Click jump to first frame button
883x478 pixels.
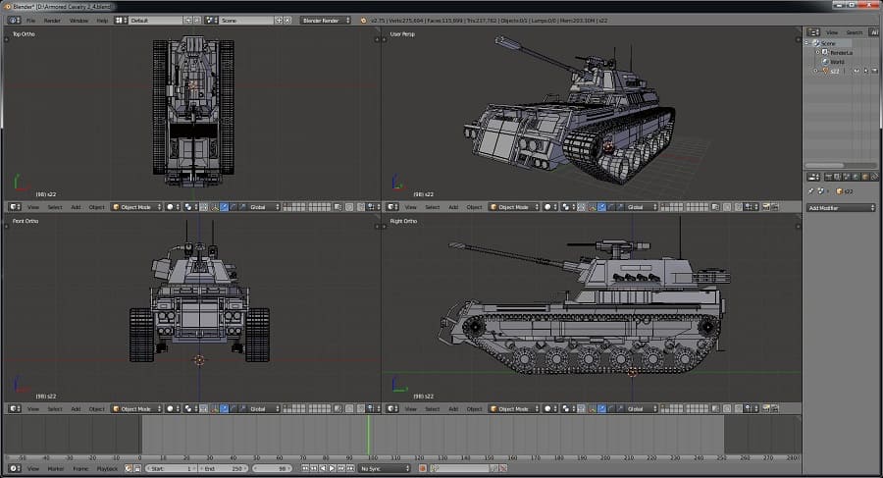pyautogui.click(x=305, y=469)
